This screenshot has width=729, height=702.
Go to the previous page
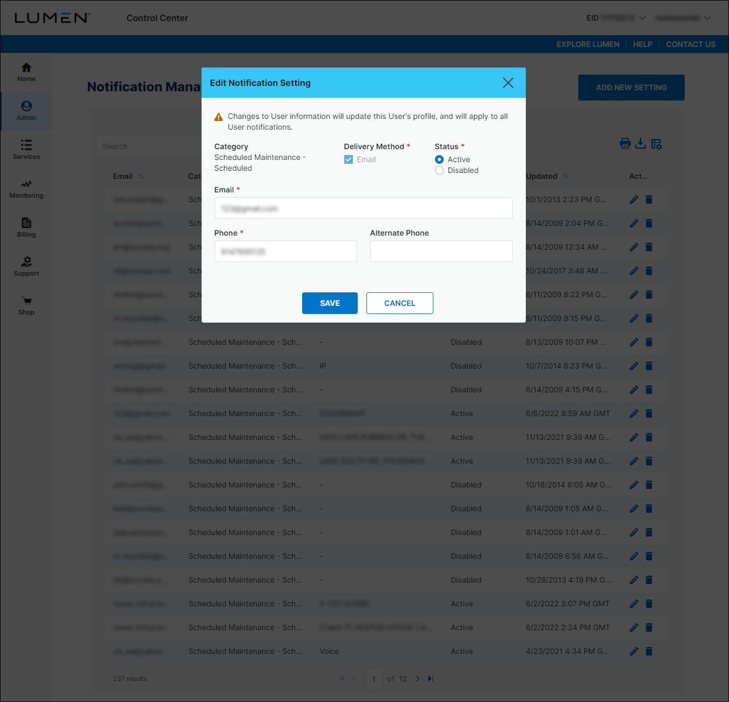pyautogui.click(x=355, y=679)
